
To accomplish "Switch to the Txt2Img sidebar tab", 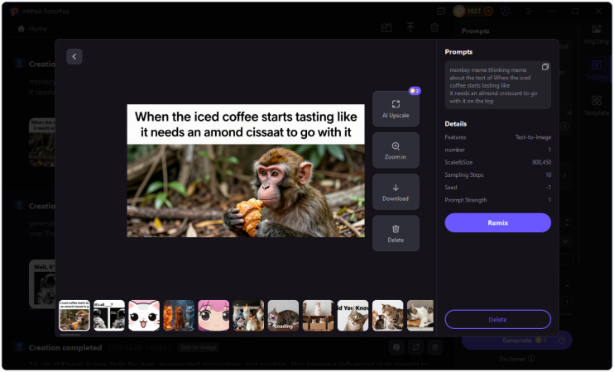I will 597,69.
